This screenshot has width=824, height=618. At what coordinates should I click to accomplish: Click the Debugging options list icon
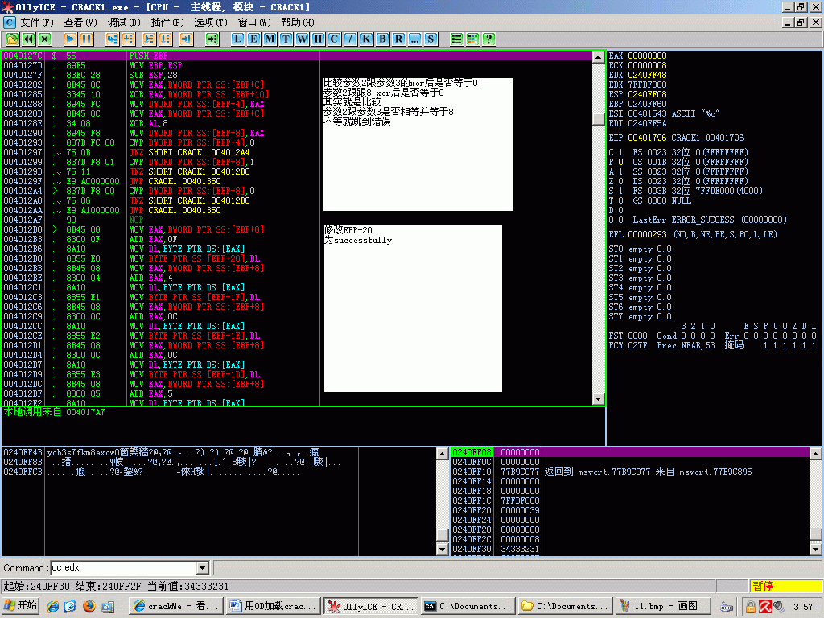(x=457, y=39)
